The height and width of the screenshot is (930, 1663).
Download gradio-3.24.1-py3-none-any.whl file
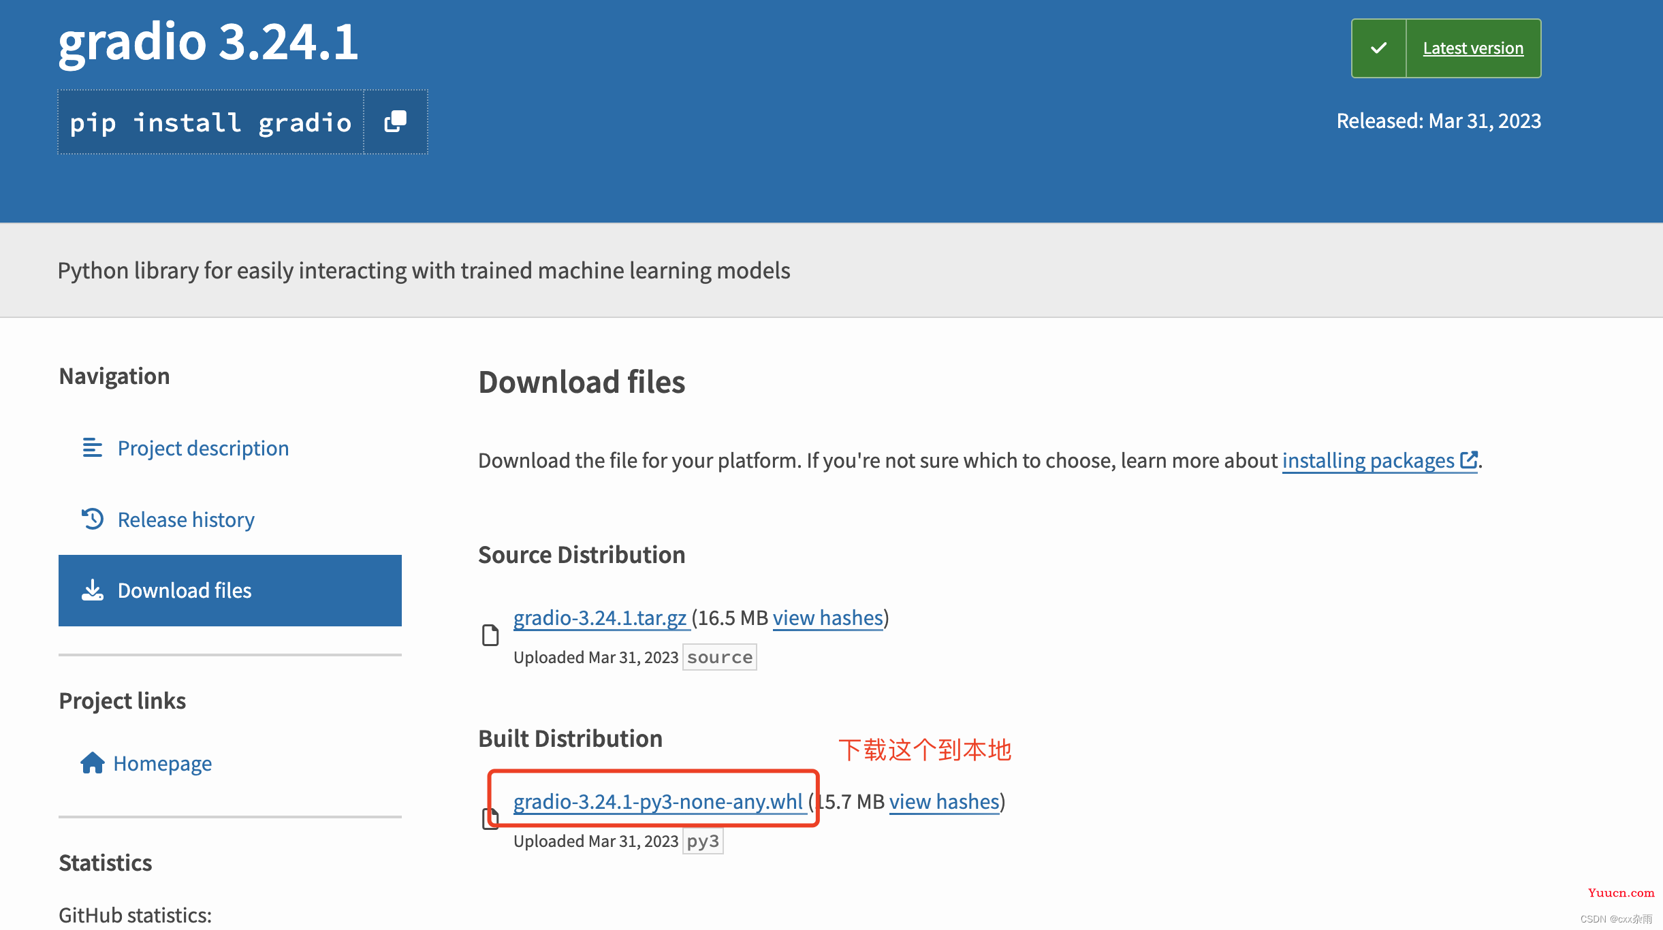658,801
